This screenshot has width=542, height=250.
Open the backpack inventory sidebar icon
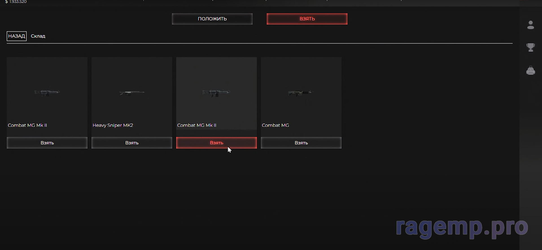click(530, 70)
